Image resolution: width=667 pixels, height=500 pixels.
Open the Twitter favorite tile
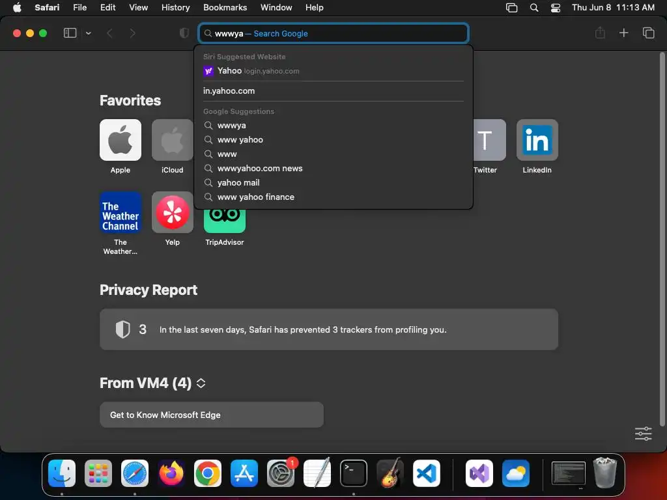click(489, 140)
